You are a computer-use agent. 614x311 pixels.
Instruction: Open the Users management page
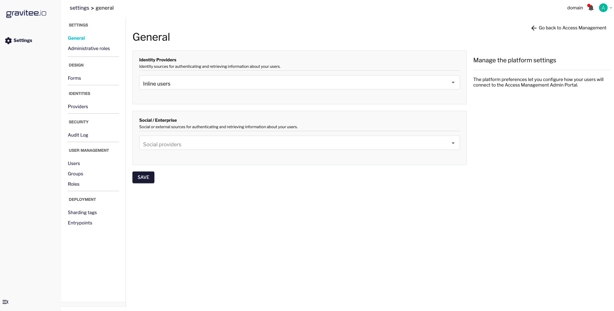point(74,163)
